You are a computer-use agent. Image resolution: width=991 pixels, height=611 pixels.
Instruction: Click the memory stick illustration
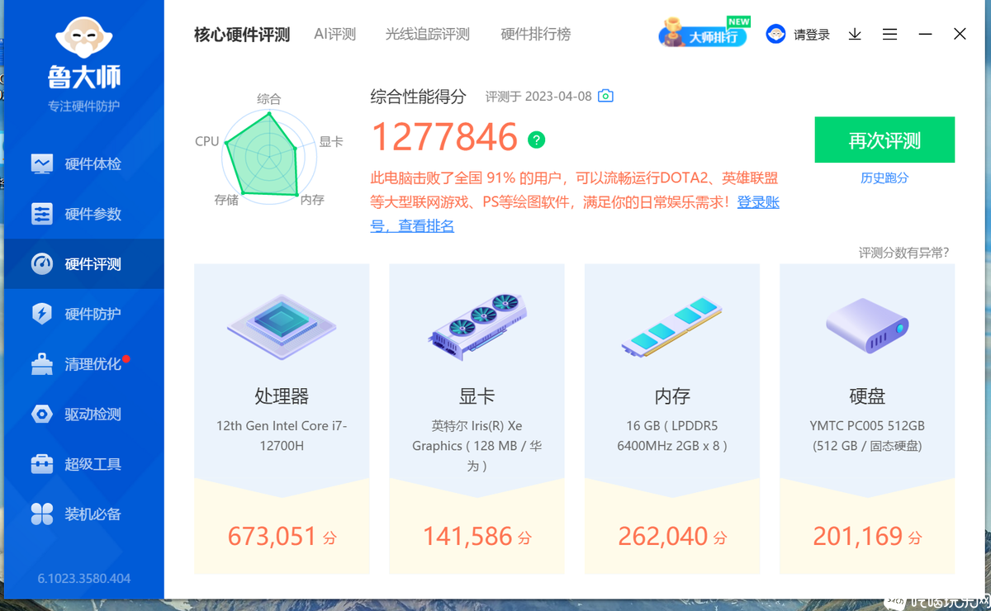671,327
